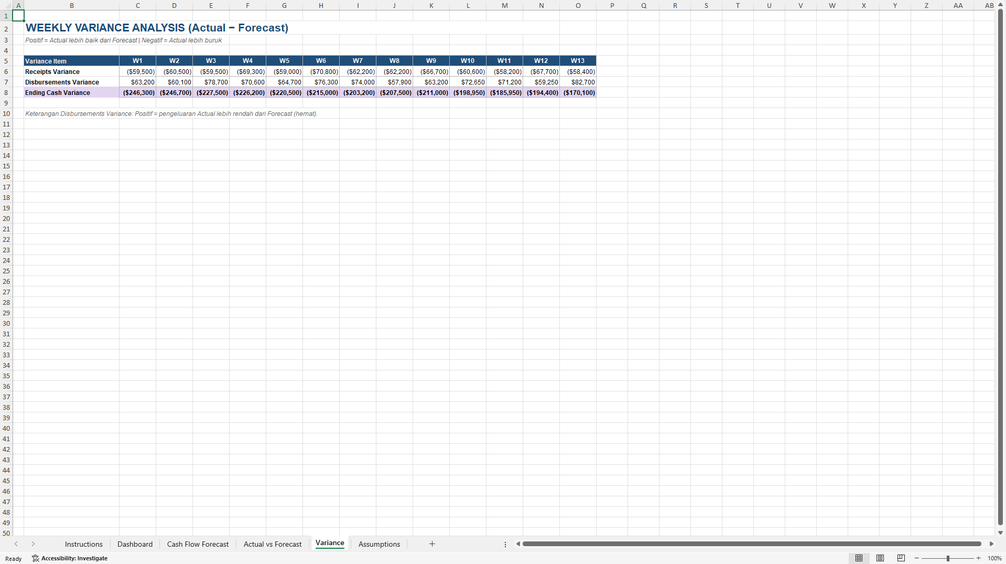The width and height of the screenshot is (1006, 564).
Task: Switch to Page Break Preview icon
Action: tap(901, 558)
